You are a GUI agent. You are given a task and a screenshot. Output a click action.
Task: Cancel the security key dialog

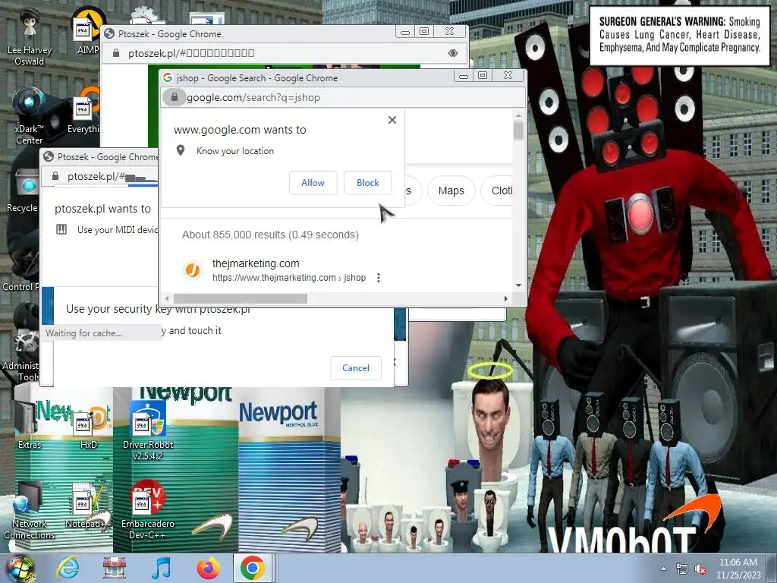point(356,368)
